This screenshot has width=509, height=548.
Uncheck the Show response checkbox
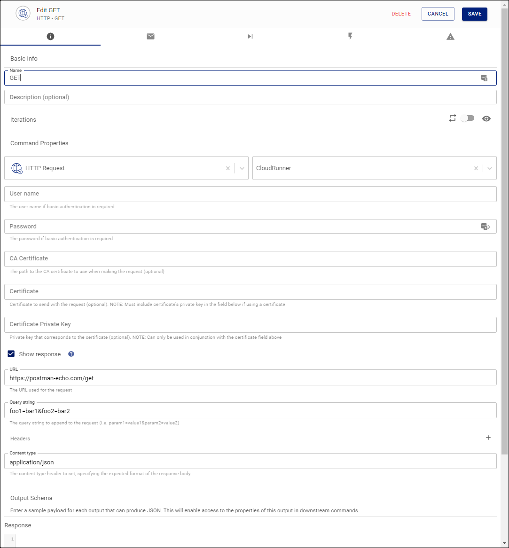(x=11, y=353)
